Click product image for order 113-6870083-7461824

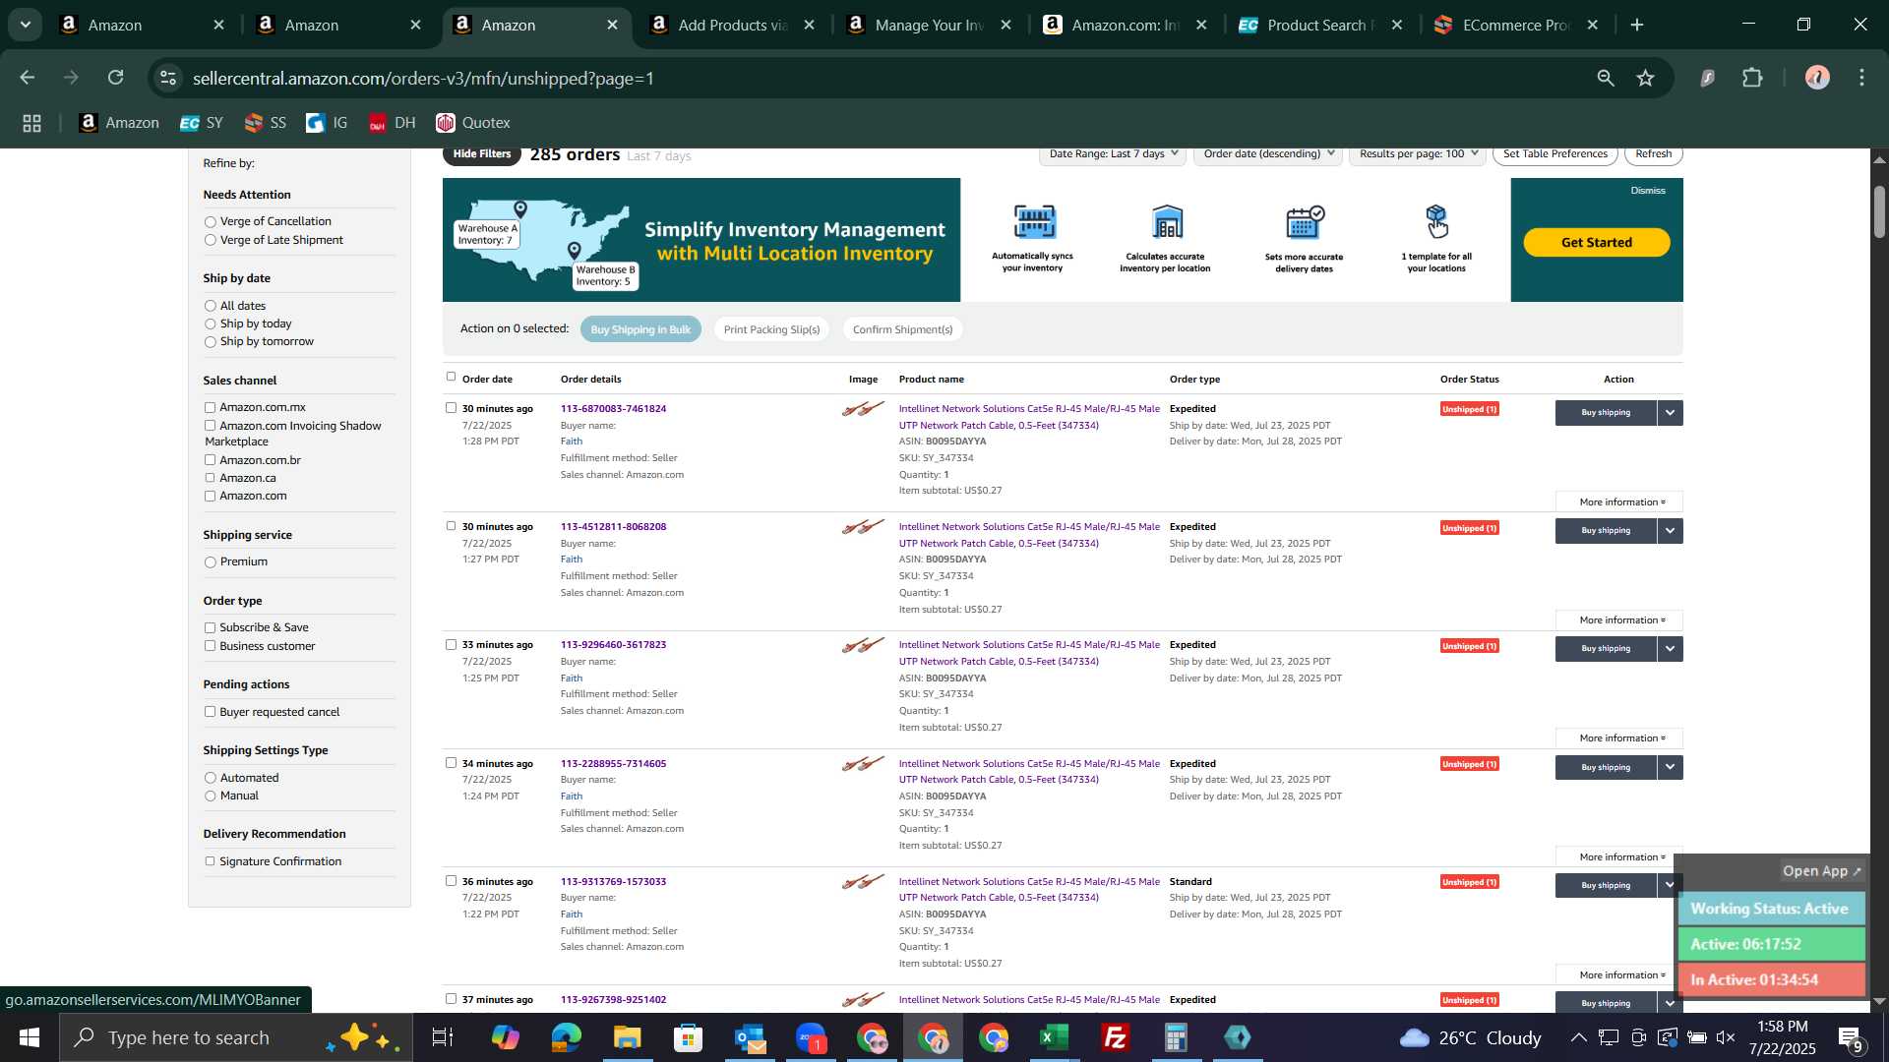863,408
